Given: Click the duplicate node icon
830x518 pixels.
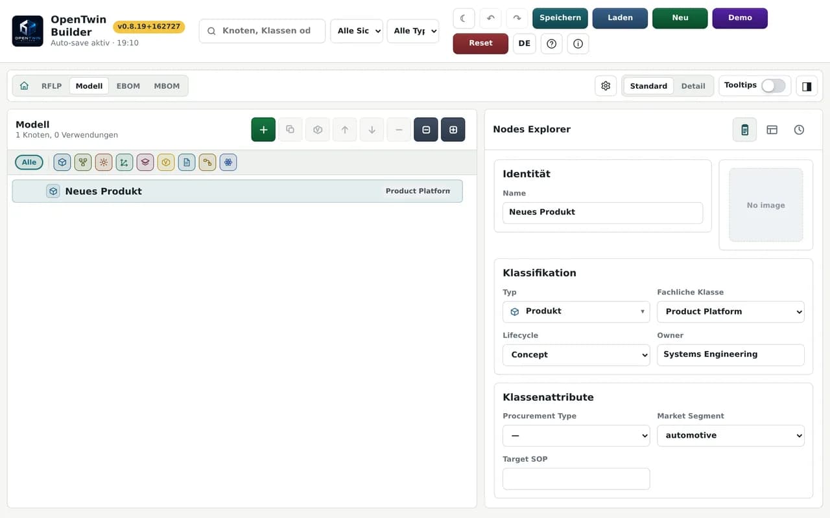Looking at the screenshot, I should (290, 129).
